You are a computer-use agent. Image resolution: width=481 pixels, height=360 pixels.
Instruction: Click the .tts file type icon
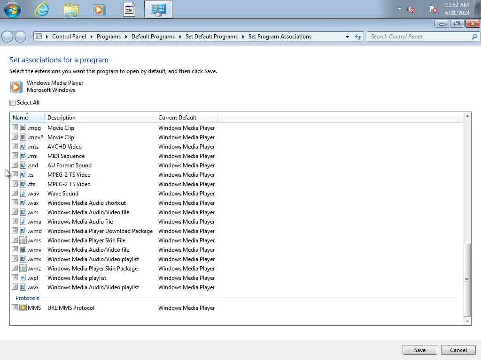pos(23,184)
